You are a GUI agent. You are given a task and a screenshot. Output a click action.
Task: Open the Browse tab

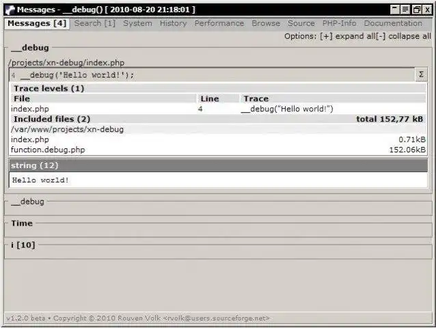pyautogui.click(x=266, y=23)
